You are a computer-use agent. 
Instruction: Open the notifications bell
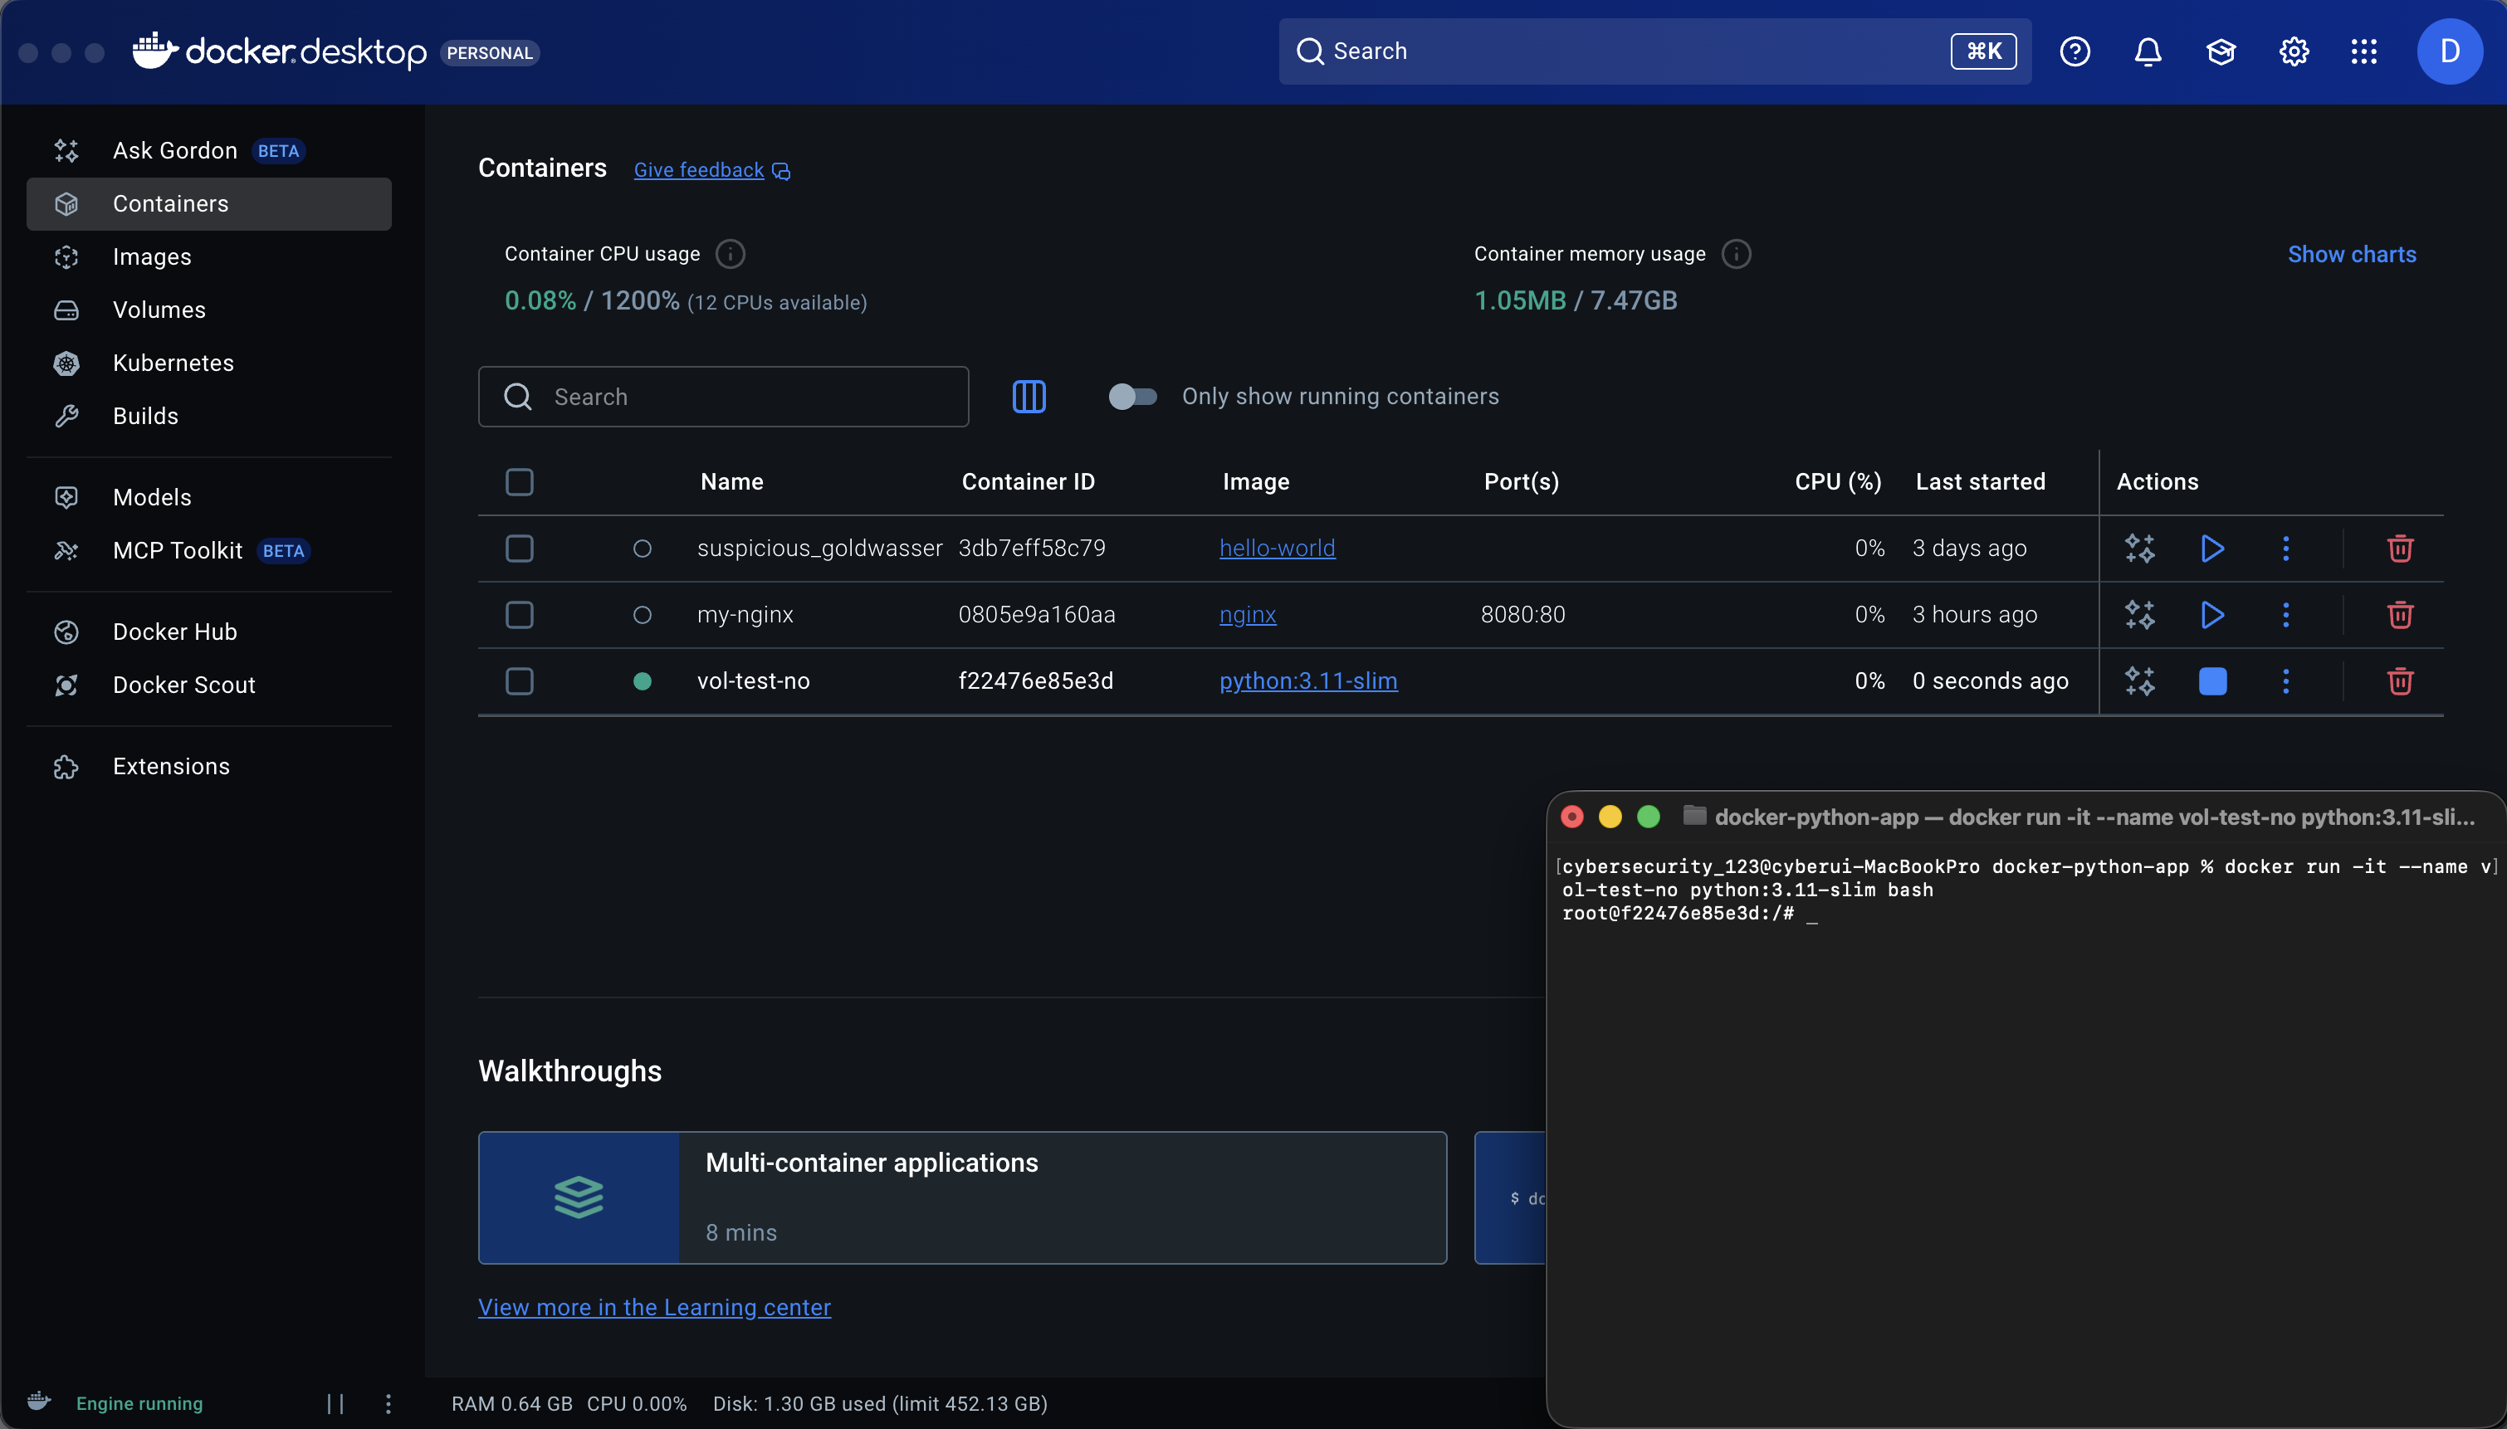point(2148,51)
